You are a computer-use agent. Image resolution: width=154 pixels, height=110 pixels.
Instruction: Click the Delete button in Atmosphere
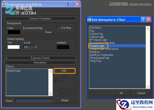[x=65, y=76]
